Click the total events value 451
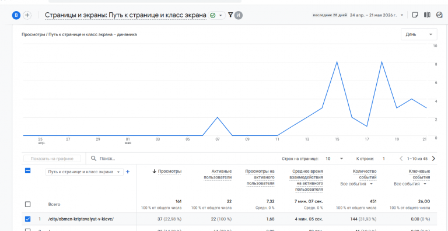The height and width of the screenshot is (231, 448). (373, 201)
